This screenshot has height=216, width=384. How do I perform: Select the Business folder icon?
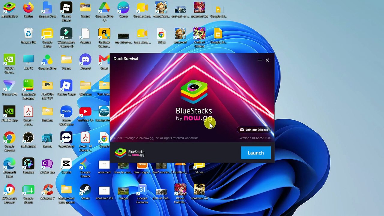(47, 114)
